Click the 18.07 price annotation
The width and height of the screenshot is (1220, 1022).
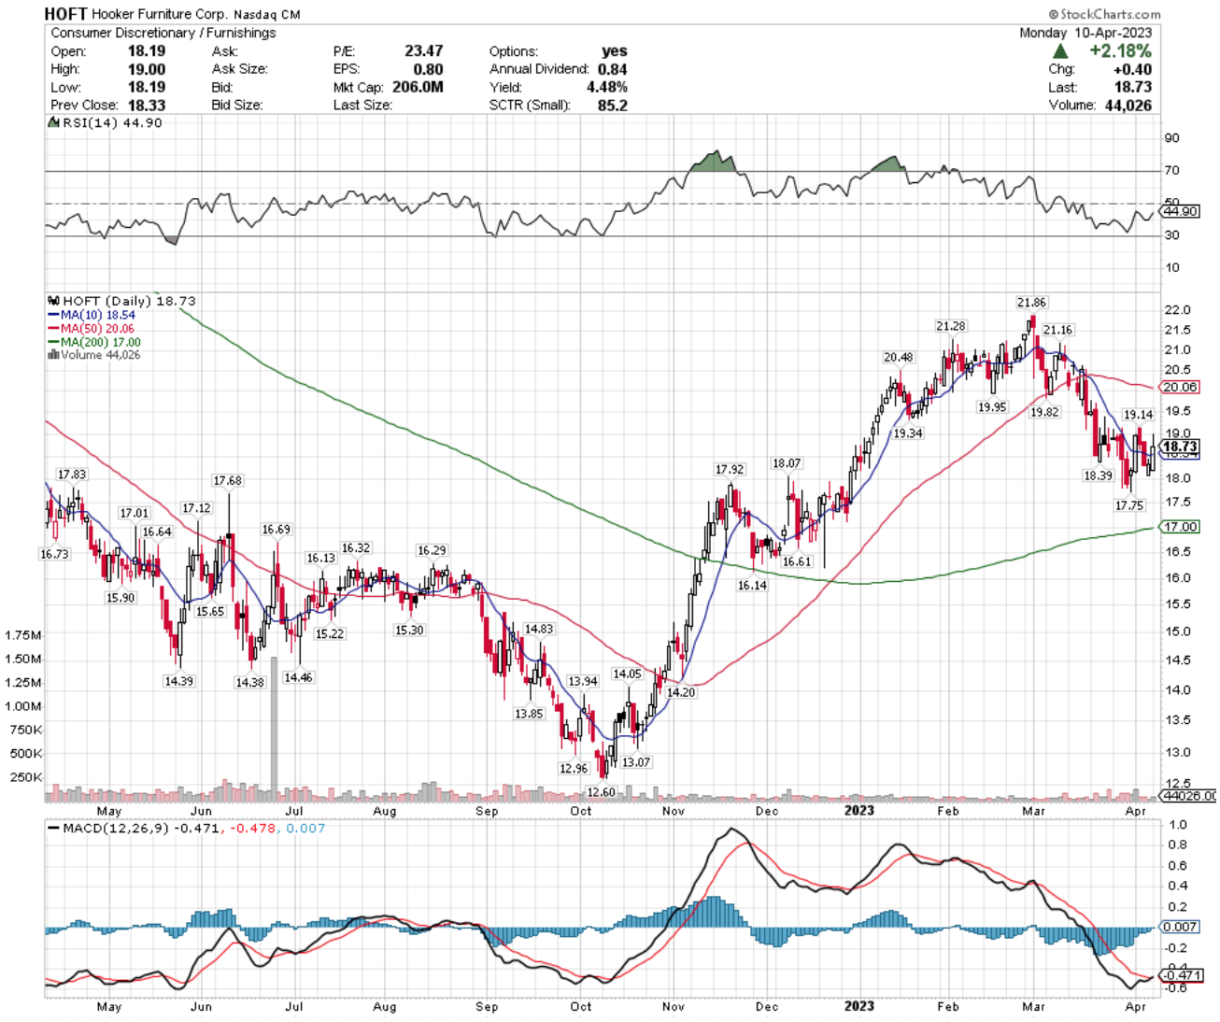pyautogui.click(x=787, y=463)
